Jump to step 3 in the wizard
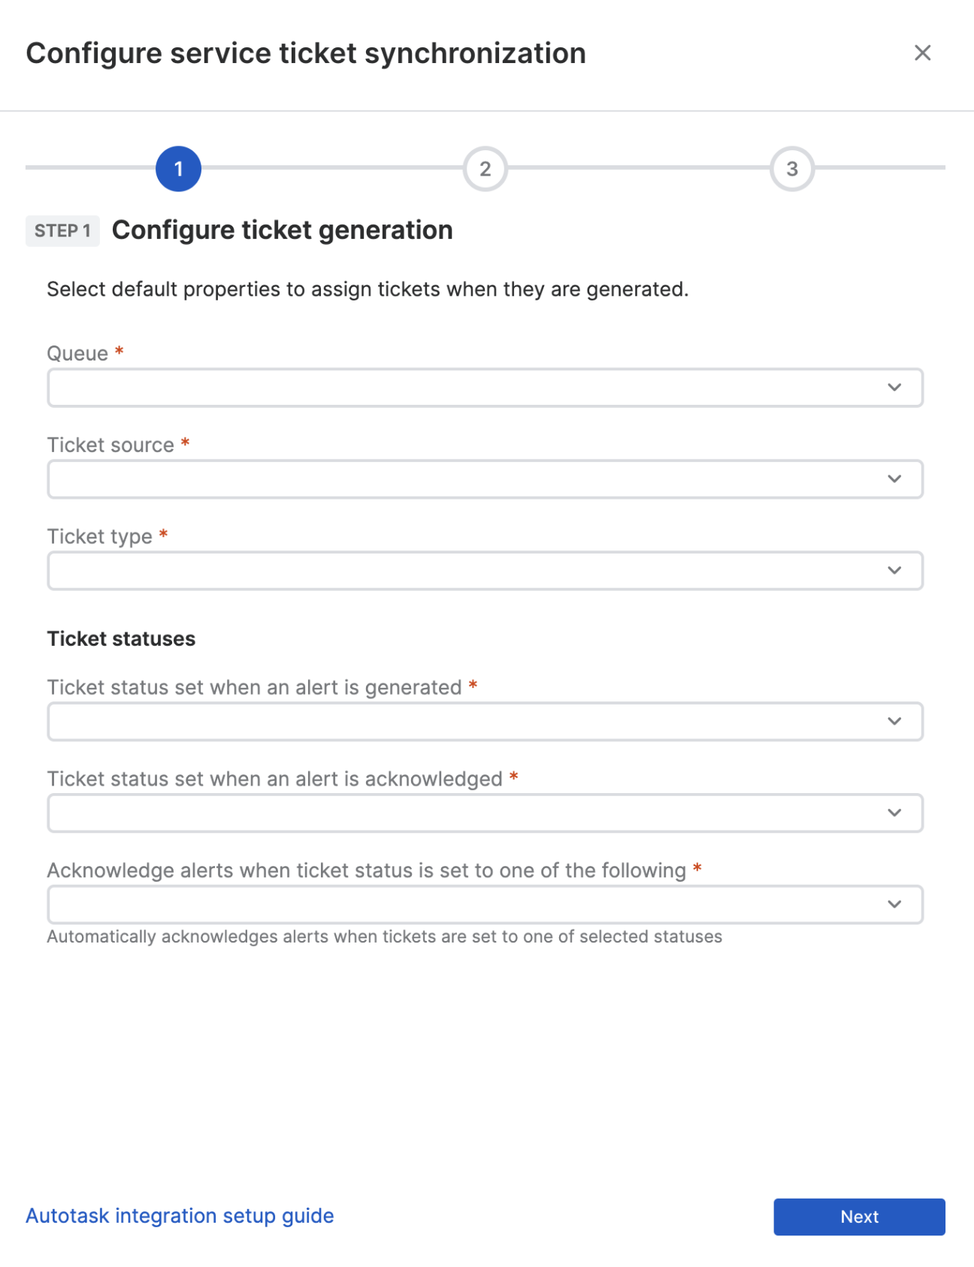 pos(791,169)
